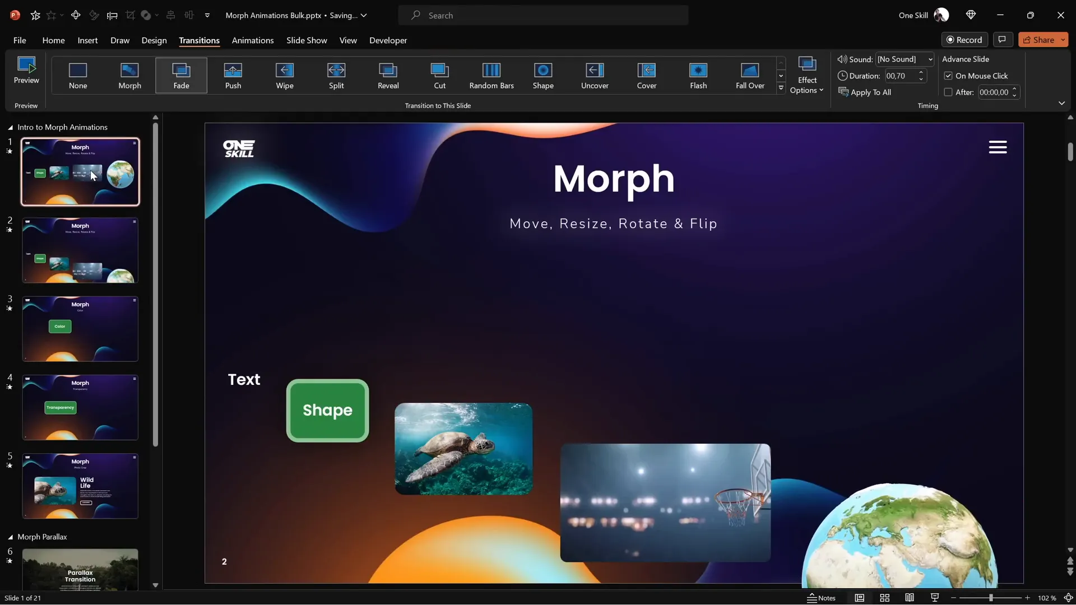Click zoom percentage 102 %
This screenshot has height=605, width=1076.
point(1046,598)
